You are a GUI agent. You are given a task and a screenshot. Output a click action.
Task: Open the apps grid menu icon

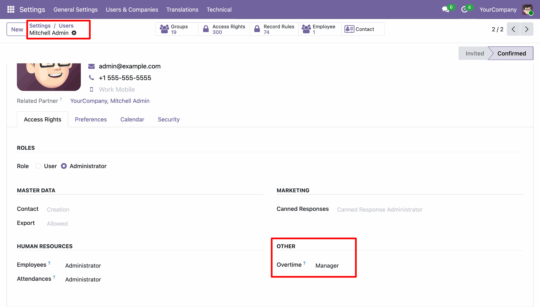coord(11,10)
